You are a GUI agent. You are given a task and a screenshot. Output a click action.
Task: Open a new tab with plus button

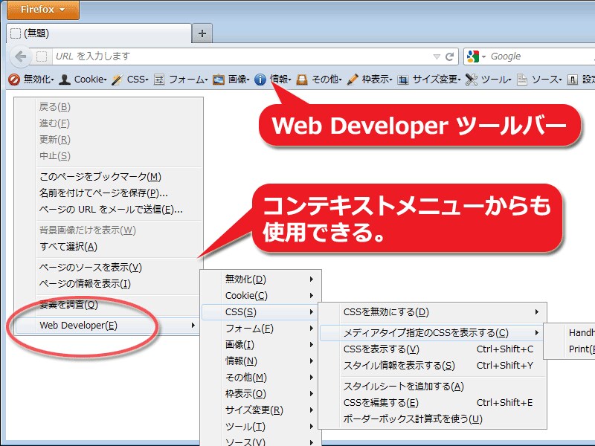202,33
